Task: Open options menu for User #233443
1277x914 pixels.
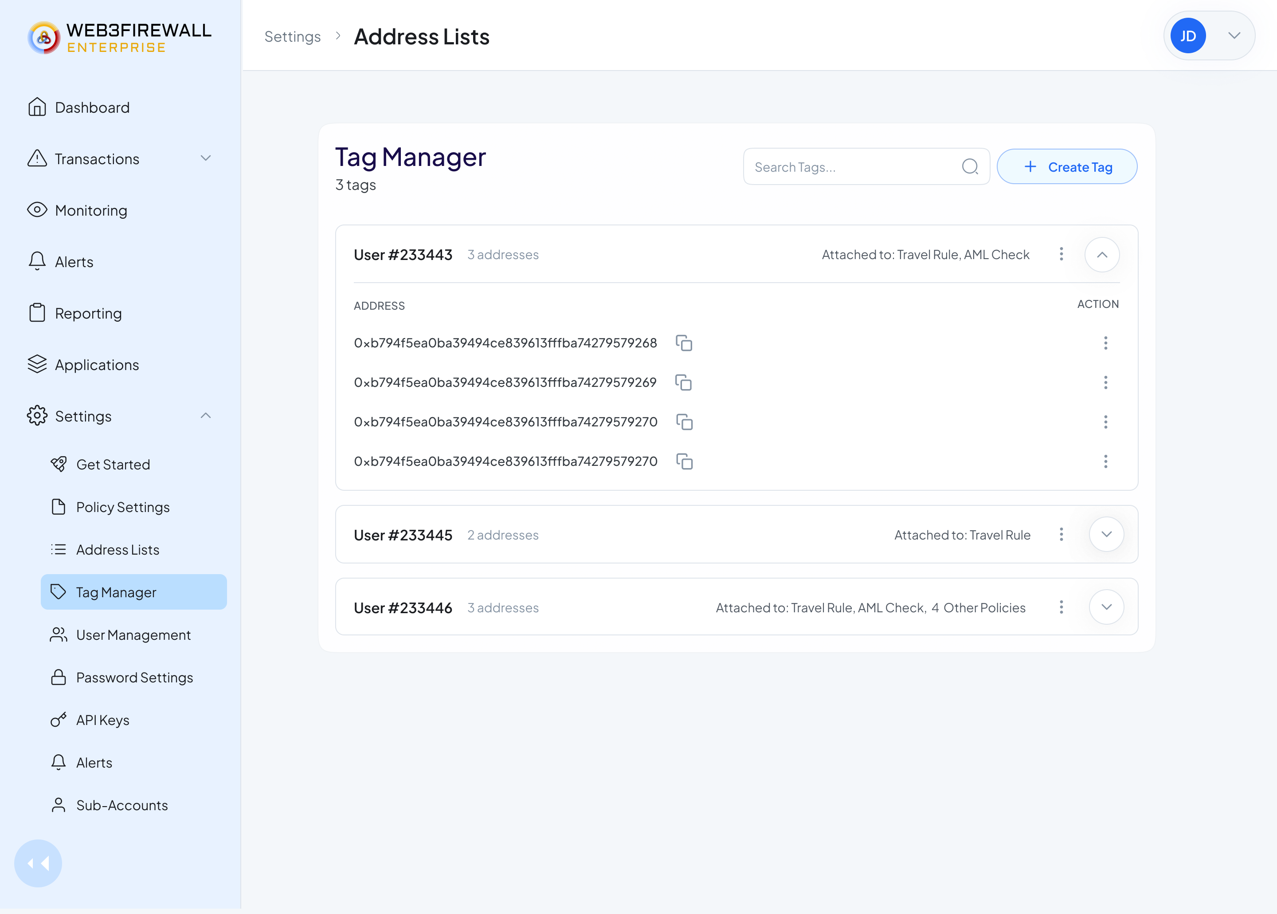Action: 1061,254
